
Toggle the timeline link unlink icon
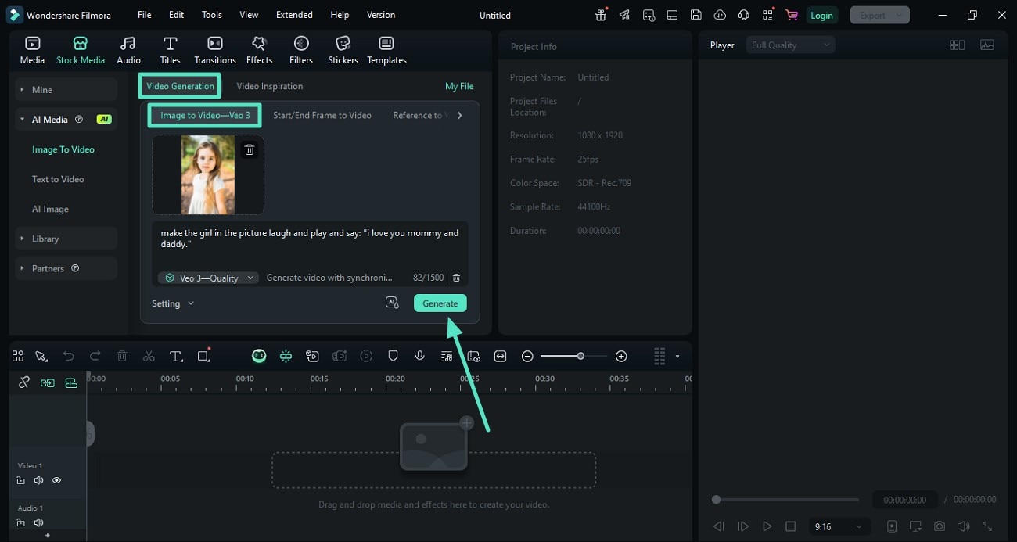coord(24,382)
